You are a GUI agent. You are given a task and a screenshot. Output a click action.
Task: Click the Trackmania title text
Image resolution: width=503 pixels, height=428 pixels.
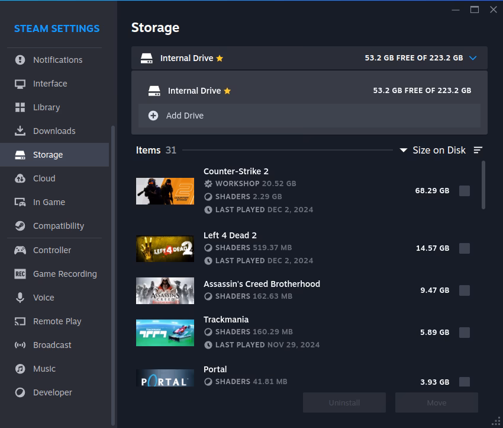pos(226,320)
